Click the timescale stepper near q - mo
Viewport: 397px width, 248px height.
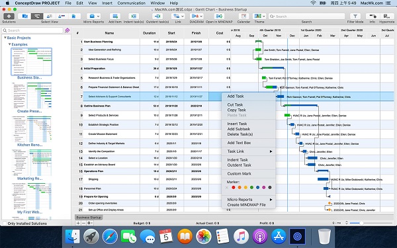[x=347, y=223]
